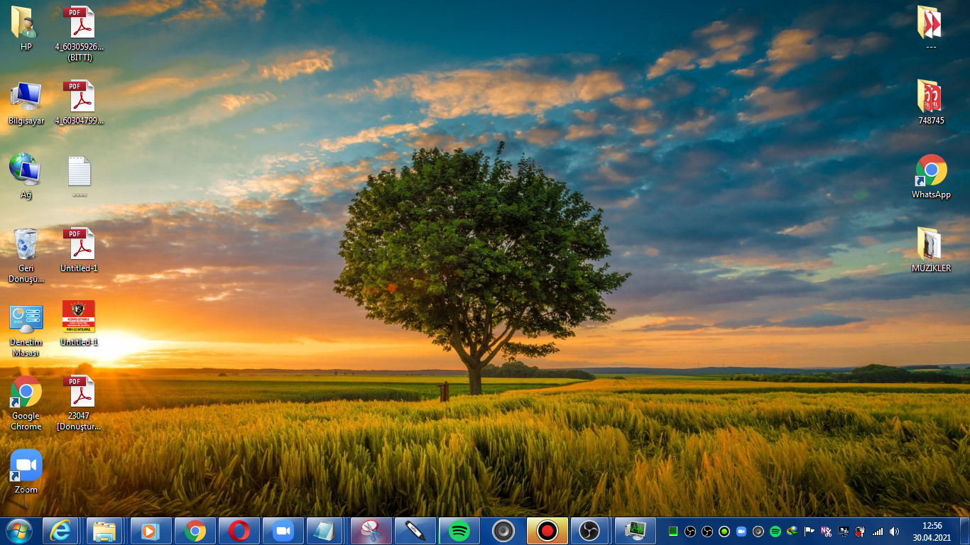This screenshot has height=545, width=970.
Task: Launch OBS Studio from the taskbar
Action: [x=591, y=530]
